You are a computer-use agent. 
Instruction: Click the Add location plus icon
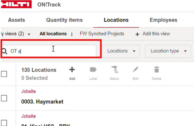tap(72, 70)
